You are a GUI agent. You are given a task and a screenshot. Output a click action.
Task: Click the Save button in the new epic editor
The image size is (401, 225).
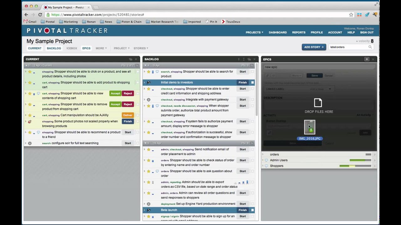314,75
